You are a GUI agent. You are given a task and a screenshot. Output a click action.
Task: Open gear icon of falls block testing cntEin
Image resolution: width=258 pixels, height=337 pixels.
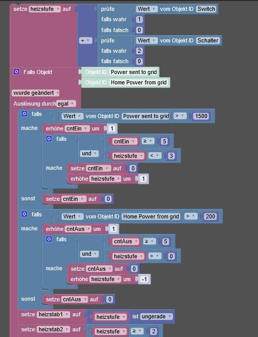tap(49, 139)
